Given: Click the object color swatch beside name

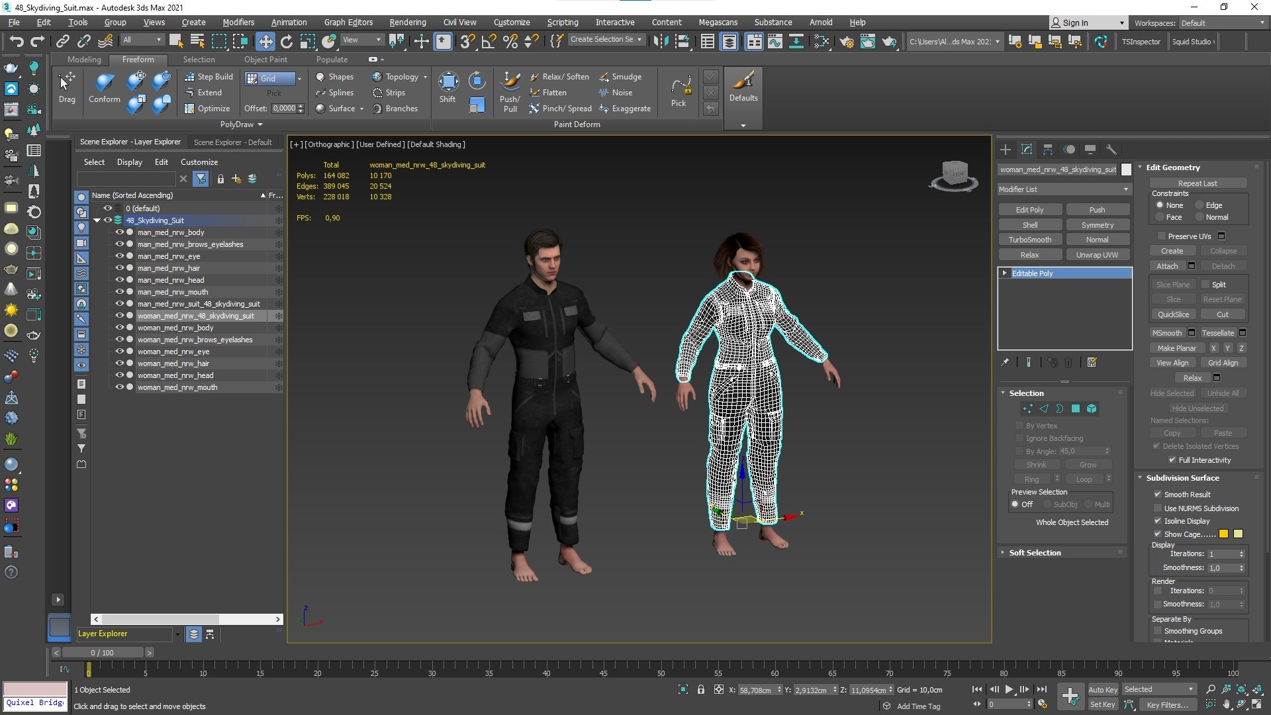Looking at the screenshot, I should (1126, 169).
